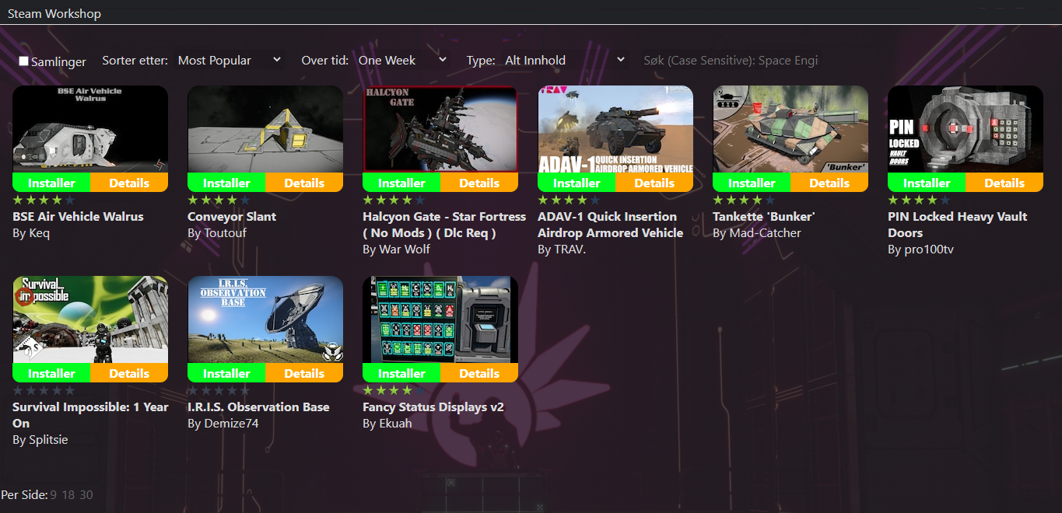Viewport: 1062px width, 513px height.
Task: Click the title 'PIN Locked Heavy Vault Doors'
Action: coord(958,225)
